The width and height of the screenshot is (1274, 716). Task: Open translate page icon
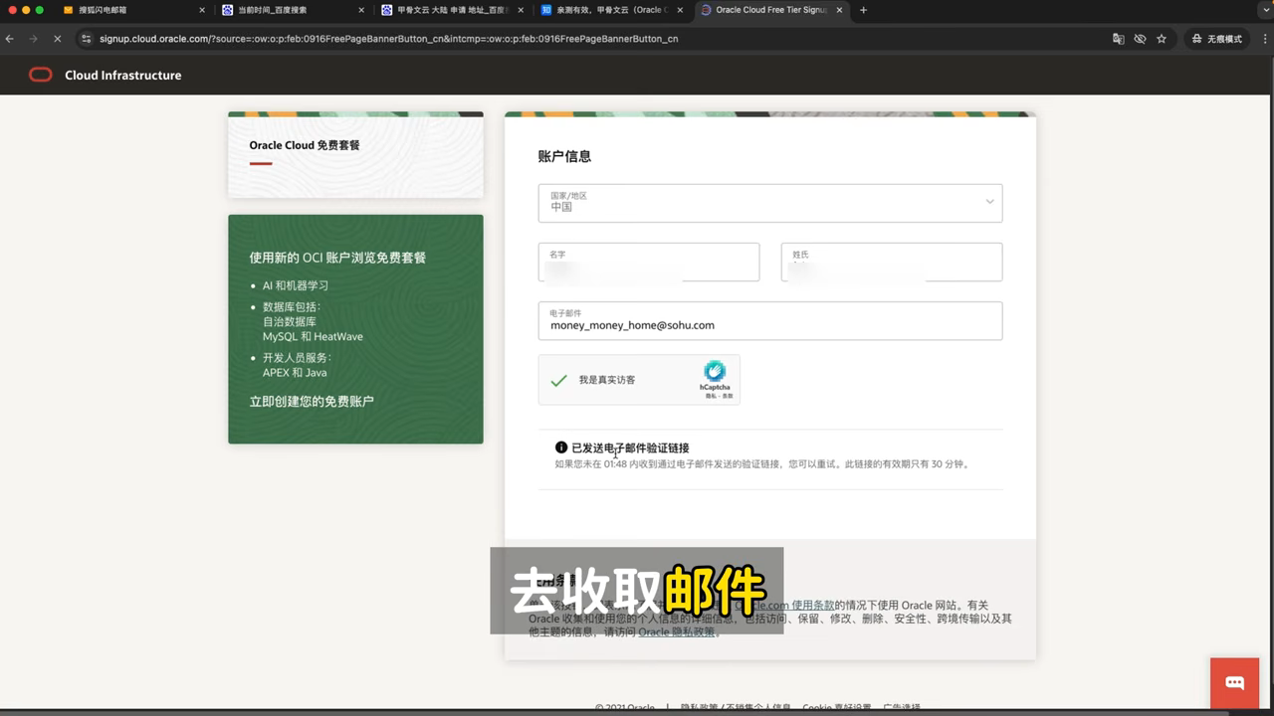[x=1118, y=39]
